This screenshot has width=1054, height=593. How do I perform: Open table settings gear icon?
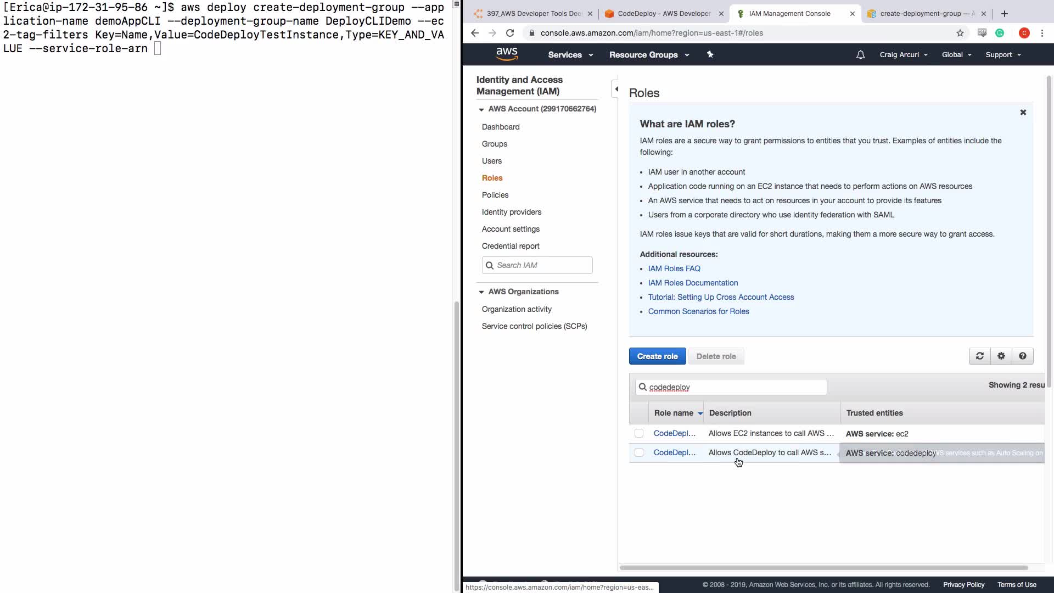pyautogui.click(x=1001, y=356)
